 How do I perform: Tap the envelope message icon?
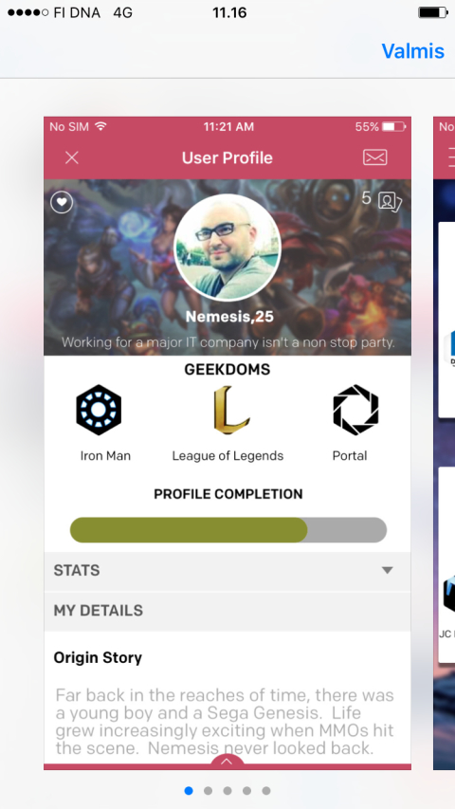375,157
